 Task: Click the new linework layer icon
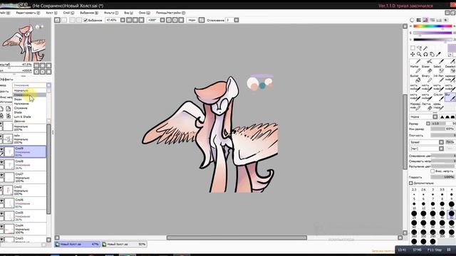pyautogui.click(x=8, y=109)
